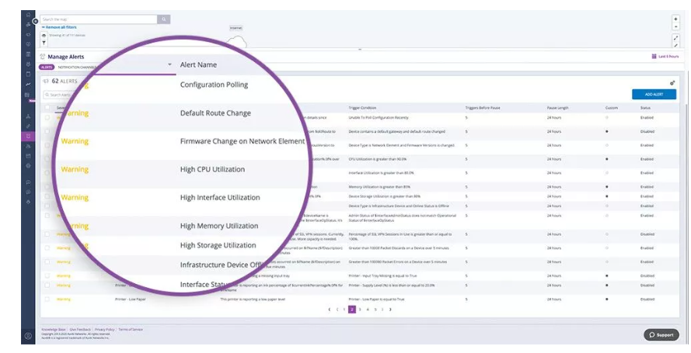Open the Privacy Policy footer link
691x353 pixels.
(104, 329)
